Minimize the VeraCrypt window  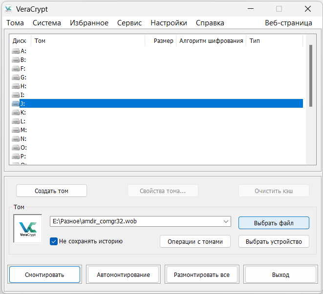pyautogui.click(x=251, y=9)
